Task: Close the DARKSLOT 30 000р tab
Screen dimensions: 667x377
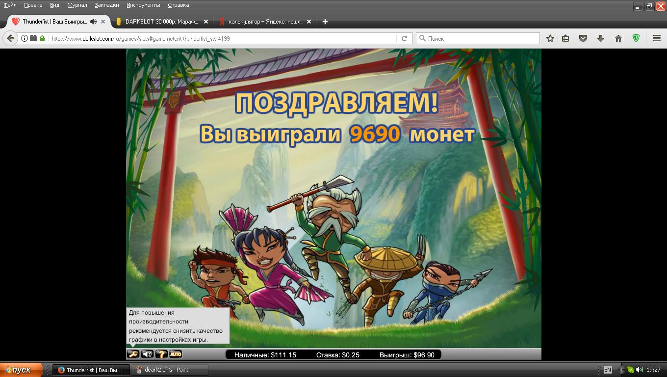Action: (x=206, y=22)
